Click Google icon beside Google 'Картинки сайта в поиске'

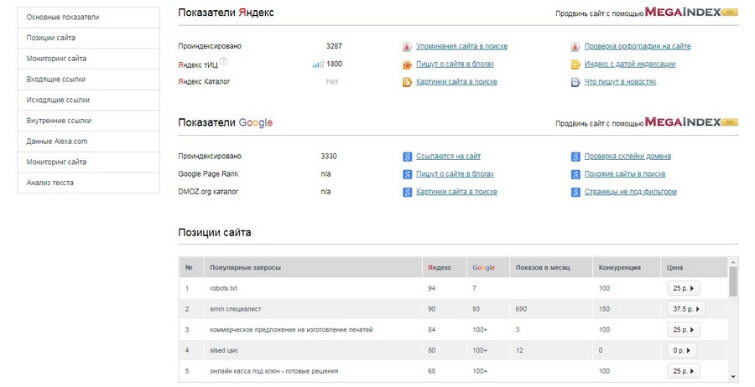click(x=408, y=193)
